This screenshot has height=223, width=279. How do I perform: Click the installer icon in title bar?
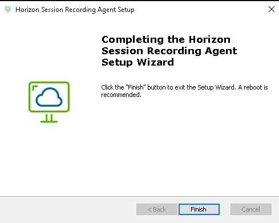pos(8,9)
